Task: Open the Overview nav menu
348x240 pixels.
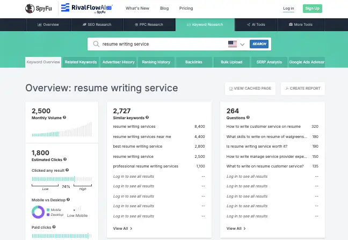Action: tap(48, 25)
